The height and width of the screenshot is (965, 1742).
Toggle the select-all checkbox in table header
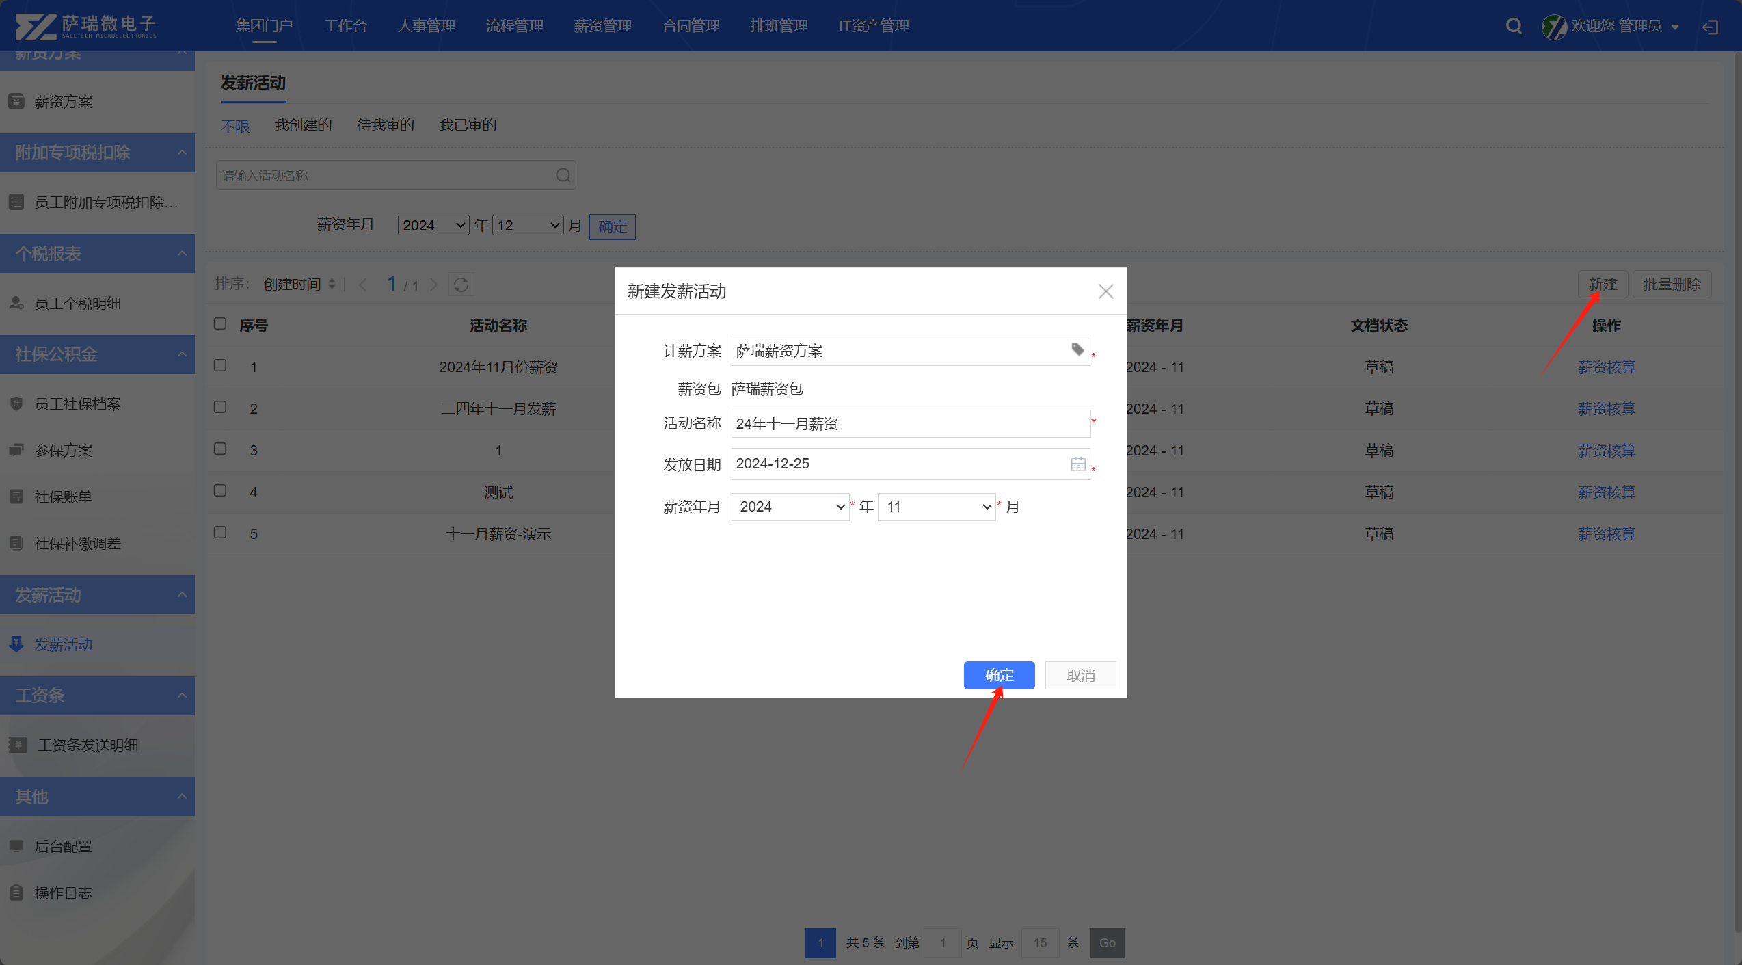click(220, 324)
